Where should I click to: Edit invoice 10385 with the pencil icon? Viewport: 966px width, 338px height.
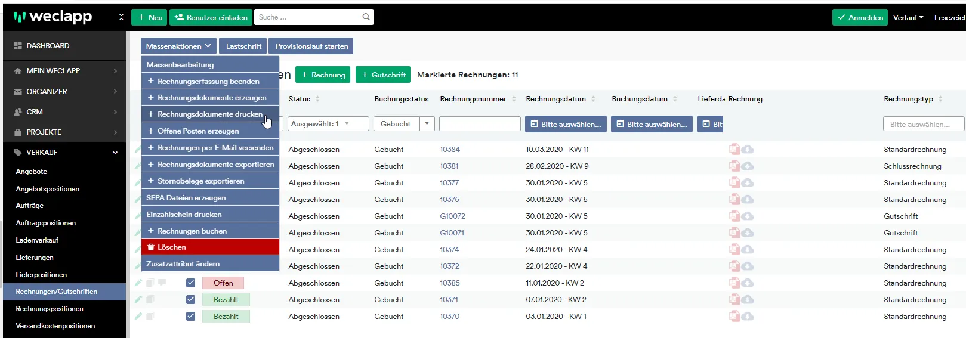click(138, 283)
